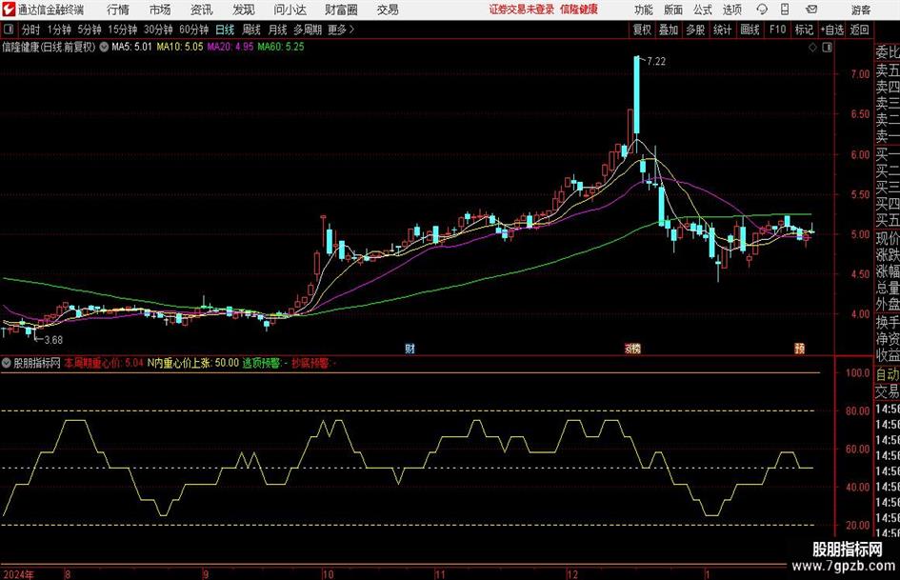Click the 逃顶预警 indicator label
The width and height of the screenshot is (900, 580).
coord(265,363)
